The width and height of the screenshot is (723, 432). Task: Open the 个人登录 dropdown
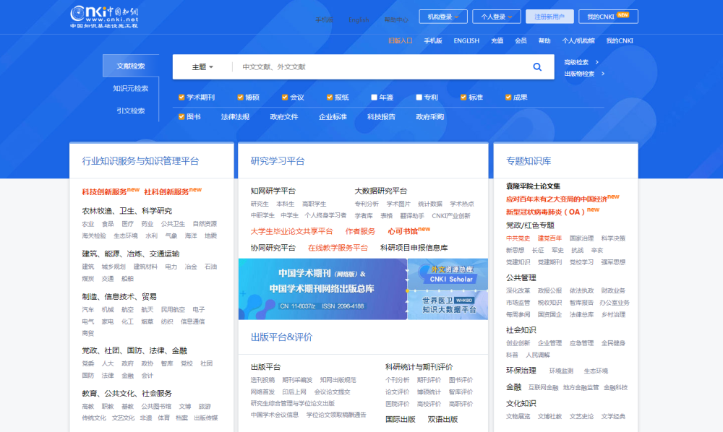tap(497, 17)
